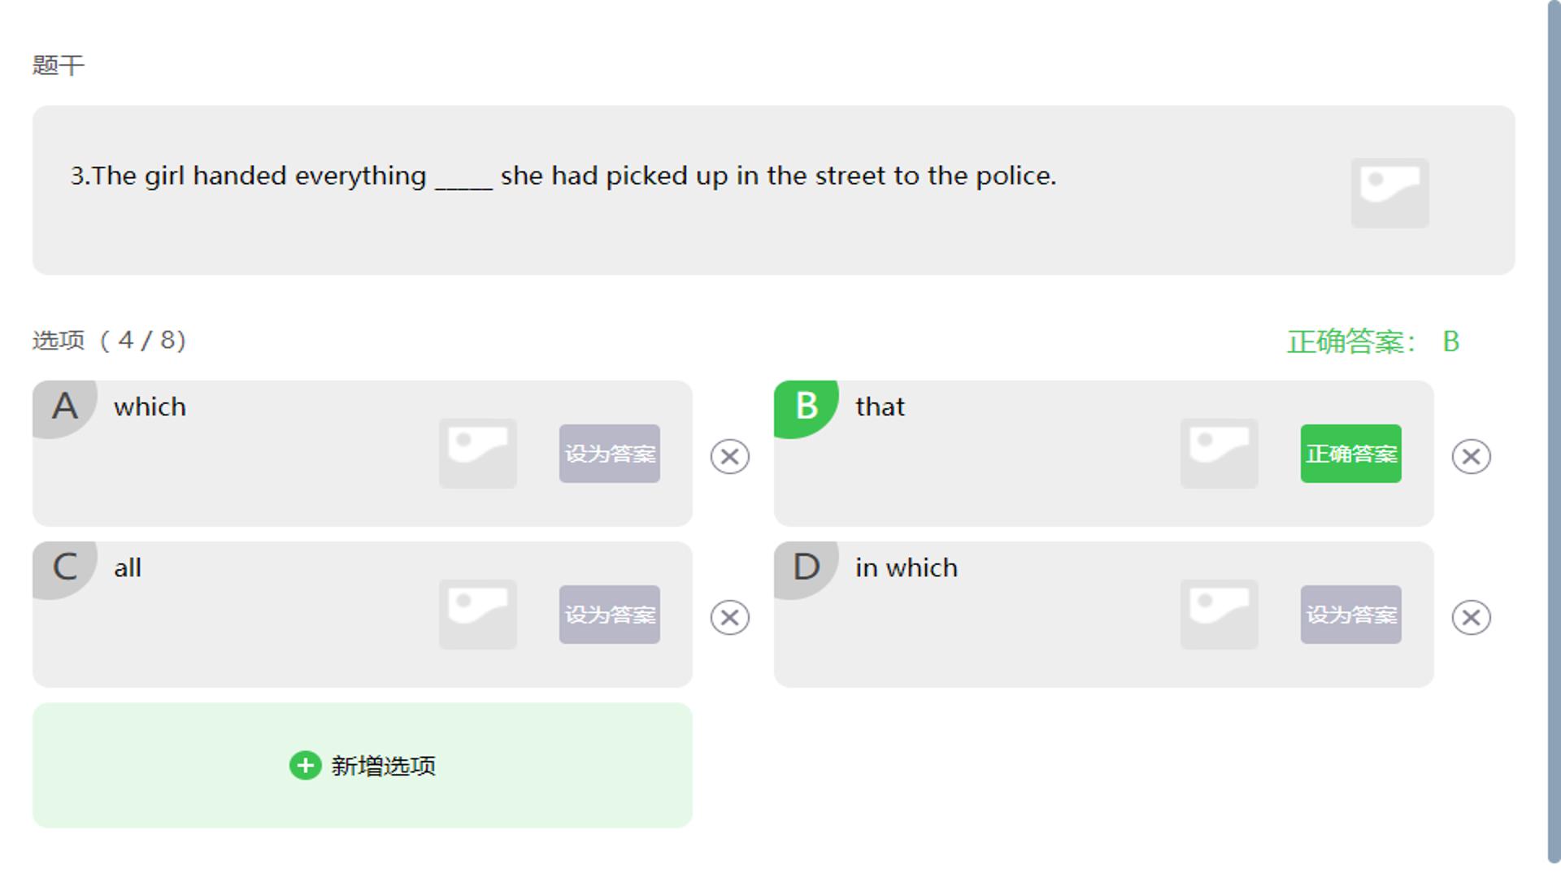Remove option D with the X icon
This screenshot has width=1561, height=878.
1472,618
